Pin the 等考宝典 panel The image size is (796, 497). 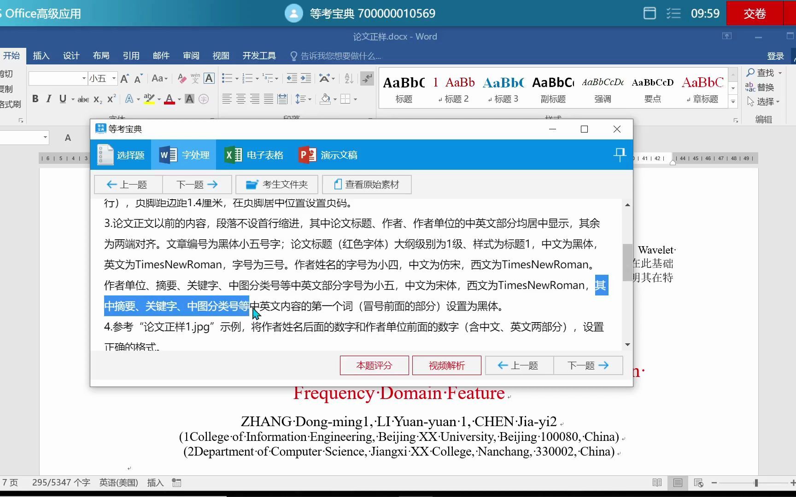[620, 155]
